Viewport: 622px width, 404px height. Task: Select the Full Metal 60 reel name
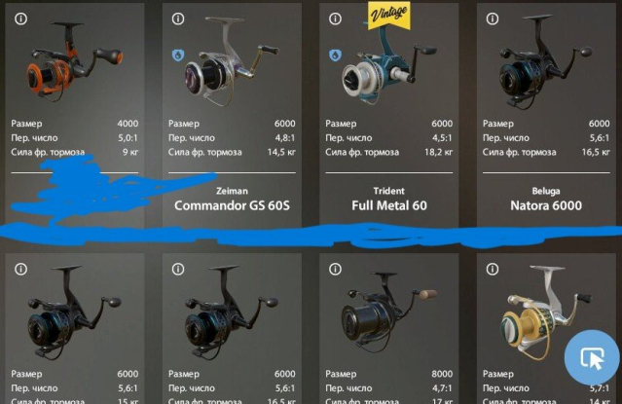tap(389, 205)
